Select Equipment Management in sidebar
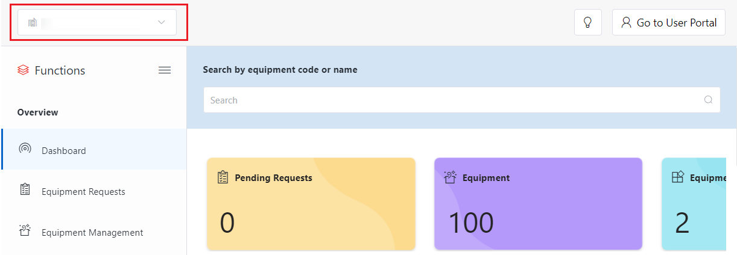This screenshot has height=255, width=737. [x=92, y=232]
